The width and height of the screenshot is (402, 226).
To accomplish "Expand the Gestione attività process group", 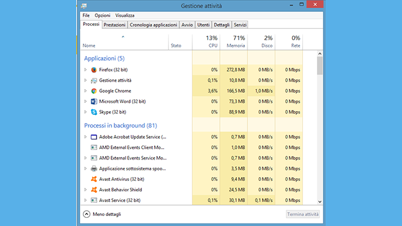I will click(85, 80).
